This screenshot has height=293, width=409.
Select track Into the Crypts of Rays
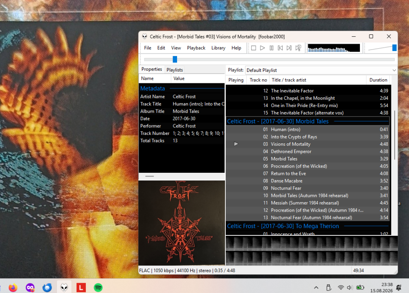pos(308,136)
